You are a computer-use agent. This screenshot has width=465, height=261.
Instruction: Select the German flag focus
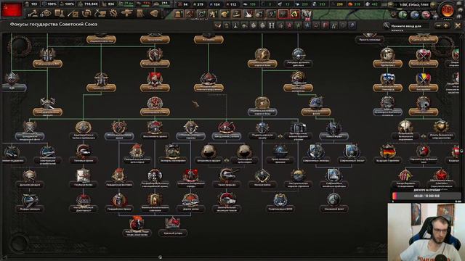click(x=387, y=154)
